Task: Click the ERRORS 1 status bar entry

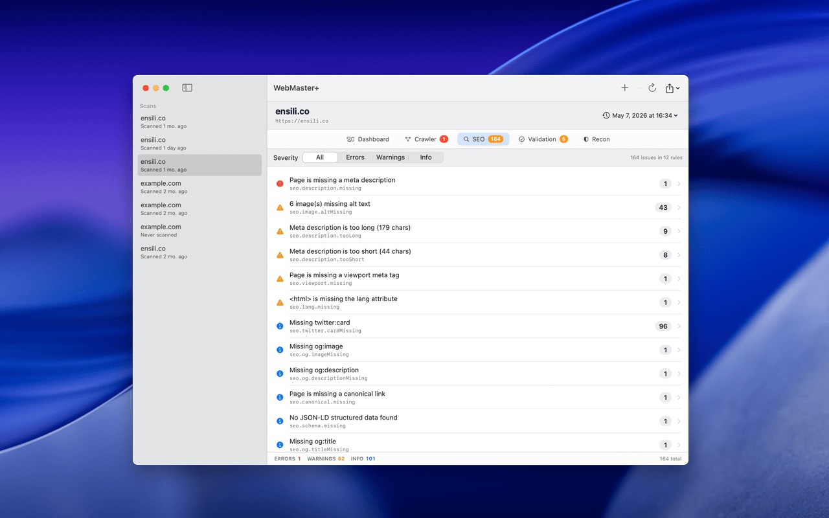Action: [x=288, y=458]
